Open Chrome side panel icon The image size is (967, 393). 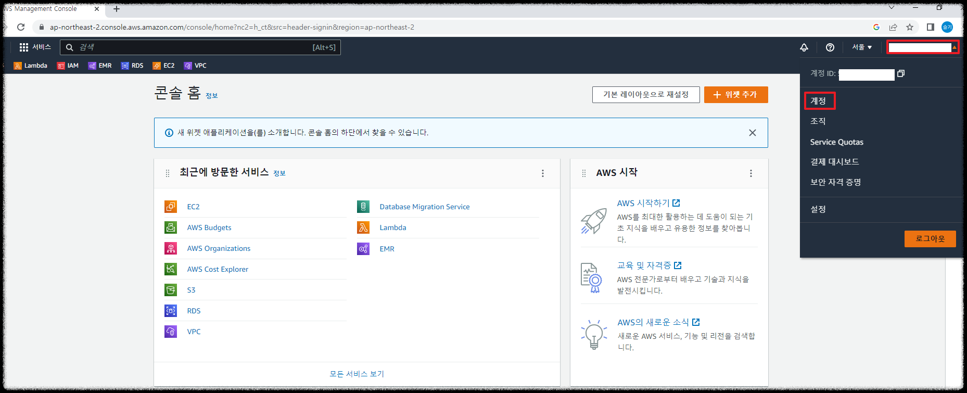pos(931,27)
